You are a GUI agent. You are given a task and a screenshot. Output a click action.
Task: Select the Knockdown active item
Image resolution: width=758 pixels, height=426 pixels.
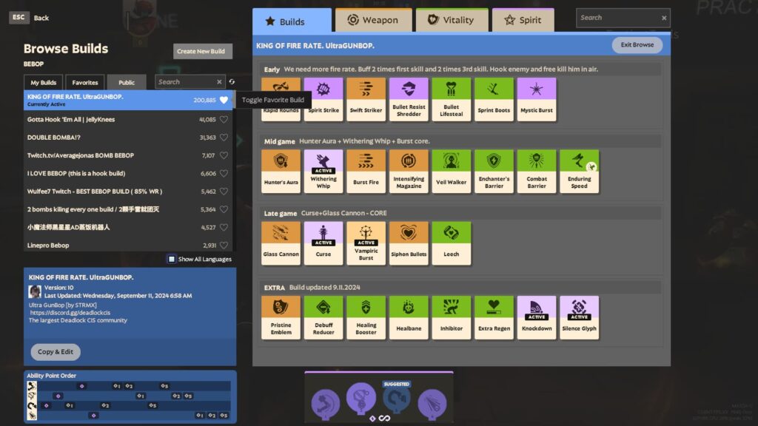tap(537, 317)
